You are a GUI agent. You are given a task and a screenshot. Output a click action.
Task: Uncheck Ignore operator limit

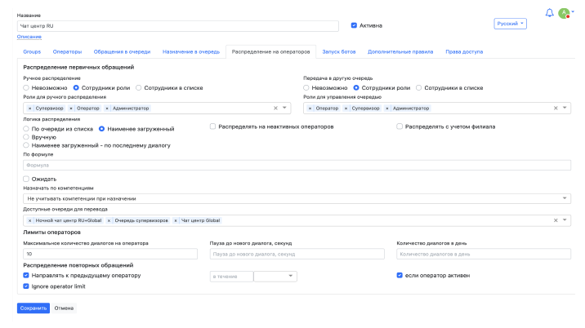pyautogui.click(x=26, y=286)
